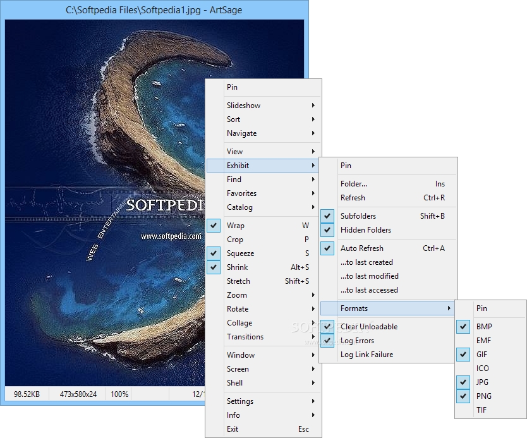Enable the TIF format
This screenshot has height=438, width=527.
[x=490, y=410]
